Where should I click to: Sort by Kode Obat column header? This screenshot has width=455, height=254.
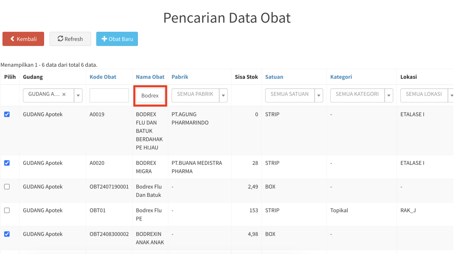(x=103, y=77)
